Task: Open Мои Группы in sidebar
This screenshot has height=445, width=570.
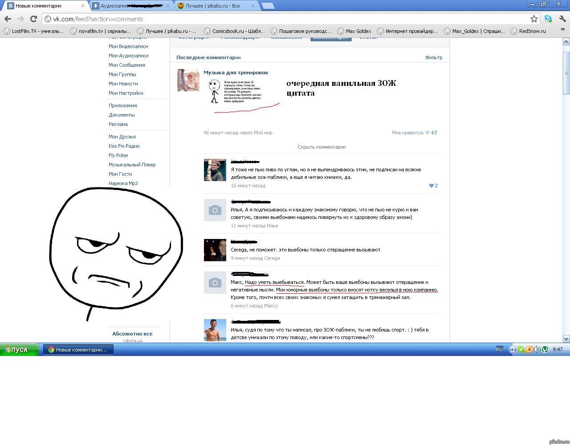Action: pos(122,74)
